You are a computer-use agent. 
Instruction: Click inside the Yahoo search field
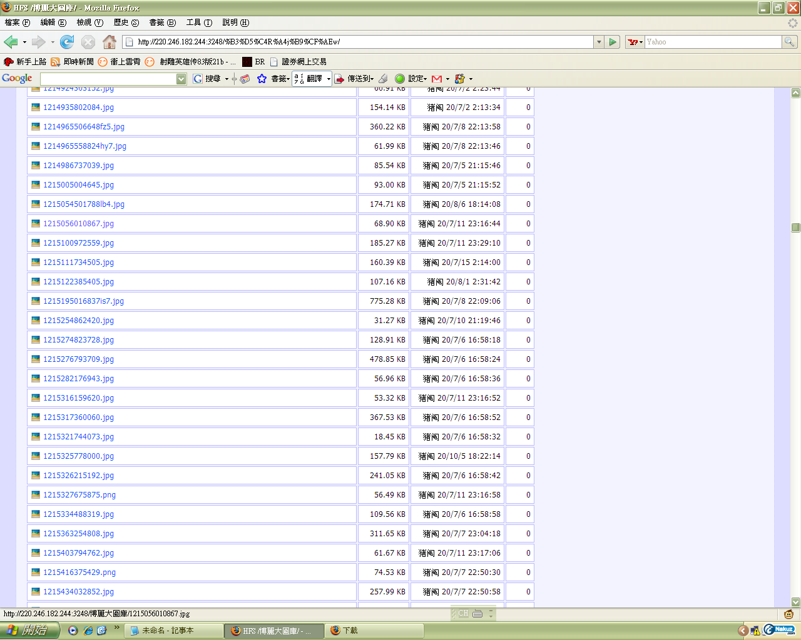click(712, 42)
